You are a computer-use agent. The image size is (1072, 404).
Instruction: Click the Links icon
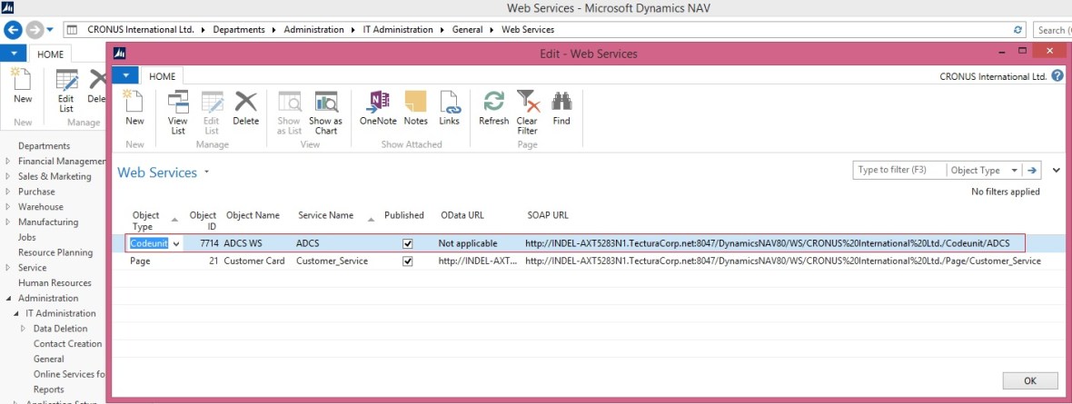(x=449, y=104)
